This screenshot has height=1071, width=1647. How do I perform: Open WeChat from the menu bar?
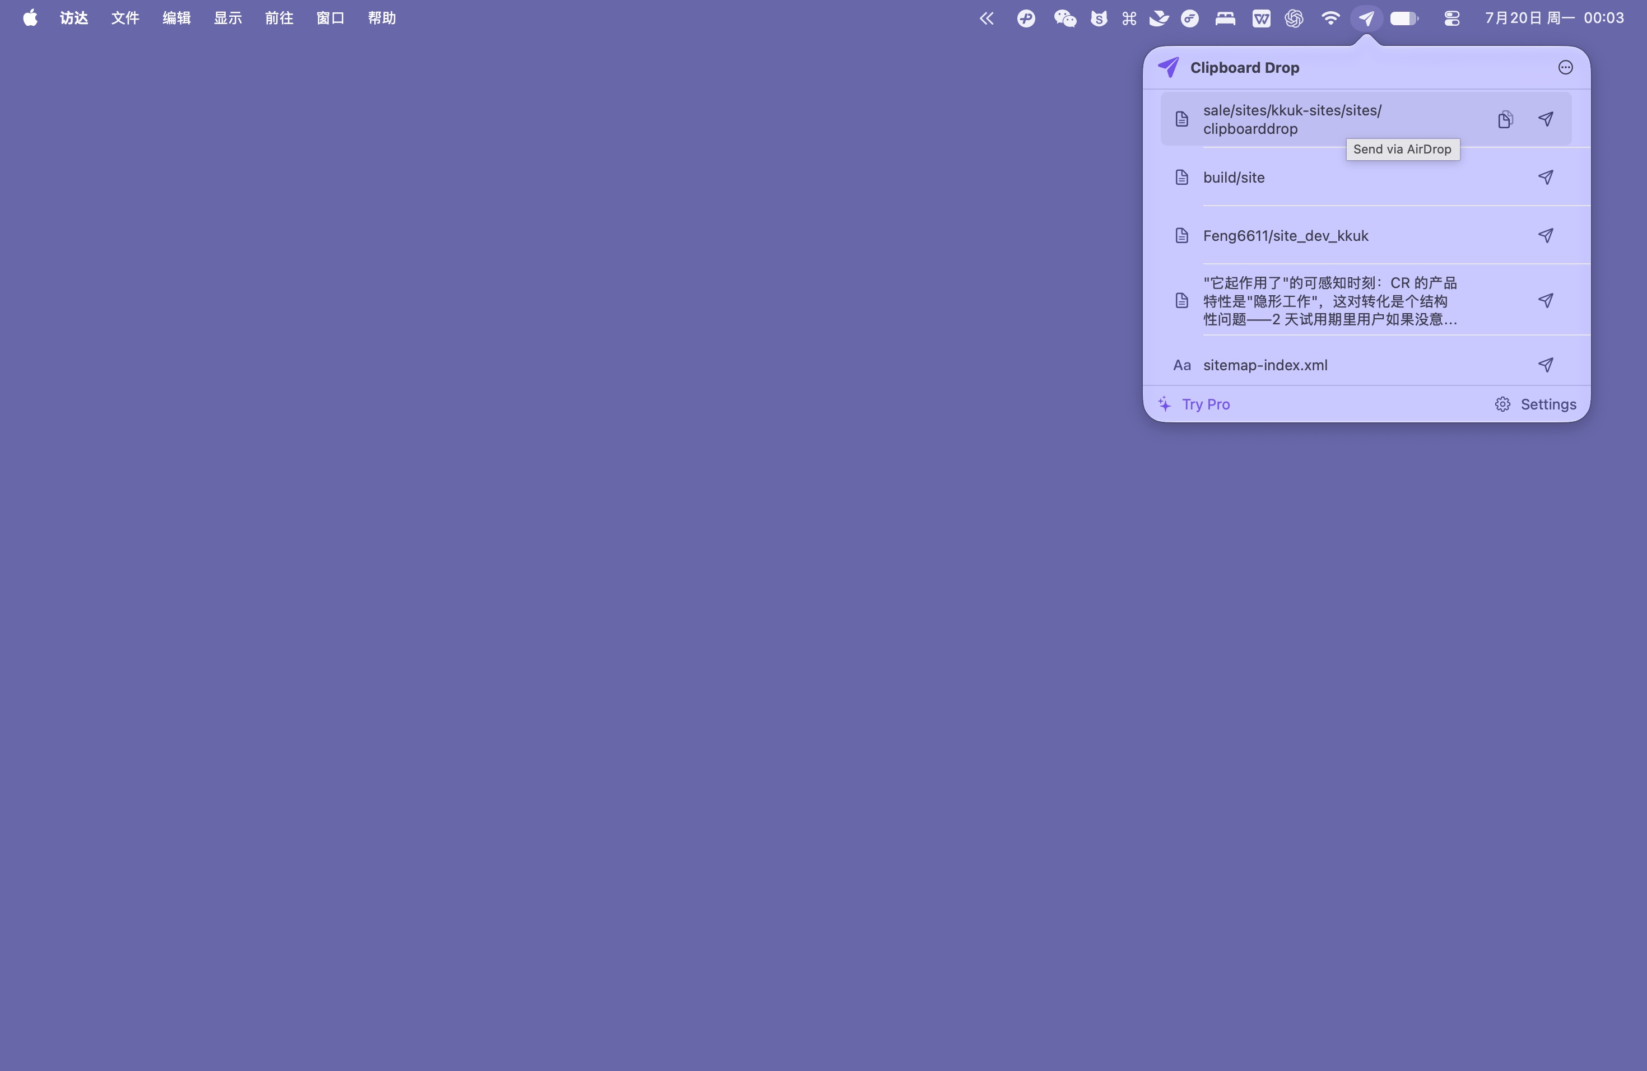[1064, 18]
